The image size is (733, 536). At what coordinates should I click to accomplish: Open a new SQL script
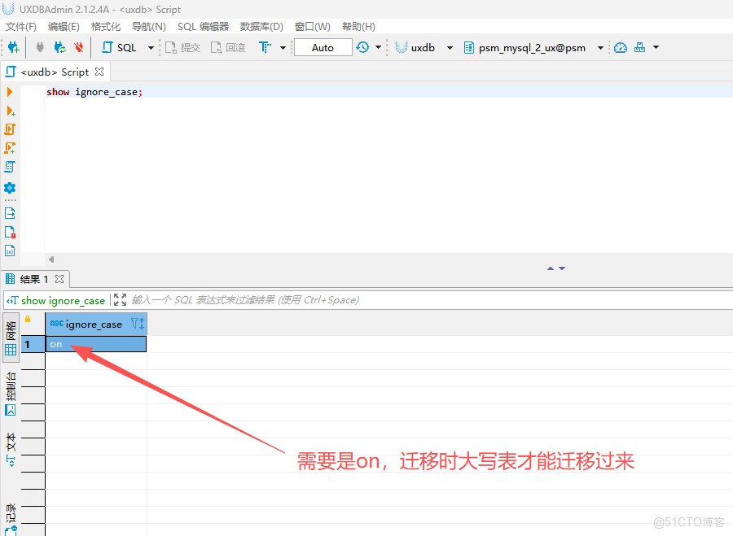click(x=119, y=47)
